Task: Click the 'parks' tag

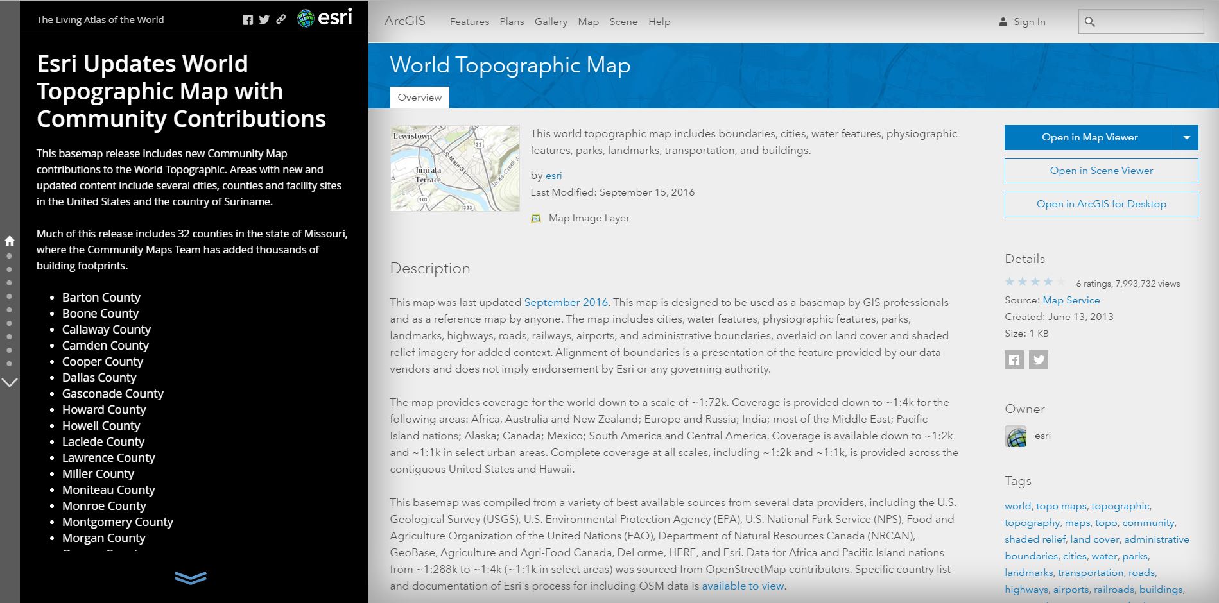Action: click(x=1134, y=556)
